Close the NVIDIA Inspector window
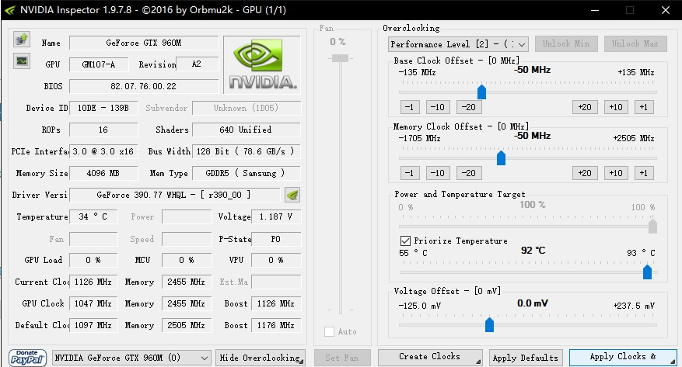Image resolution: width=682 pixels, height=367 pixels. (666, 10)
